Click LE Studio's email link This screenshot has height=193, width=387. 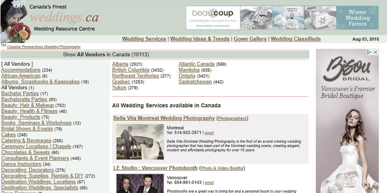(209, 183)
